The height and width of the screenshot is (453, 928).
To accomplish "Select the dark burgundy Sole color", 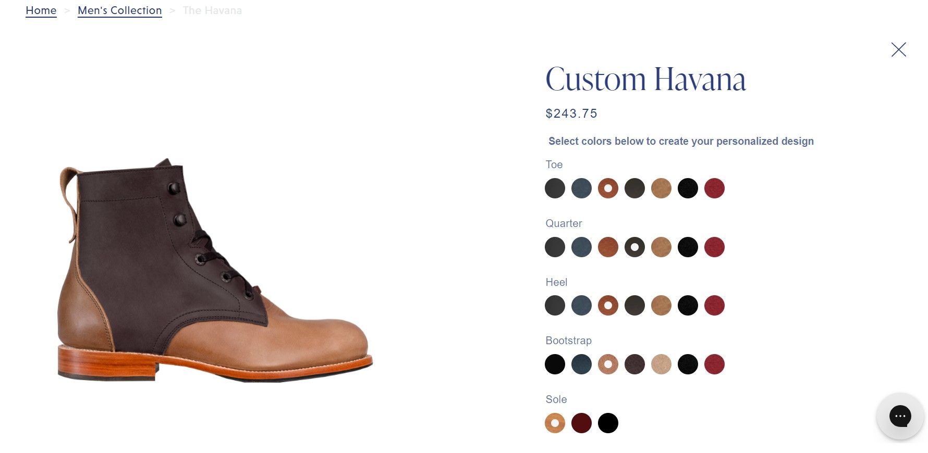I will pos(581,423).
